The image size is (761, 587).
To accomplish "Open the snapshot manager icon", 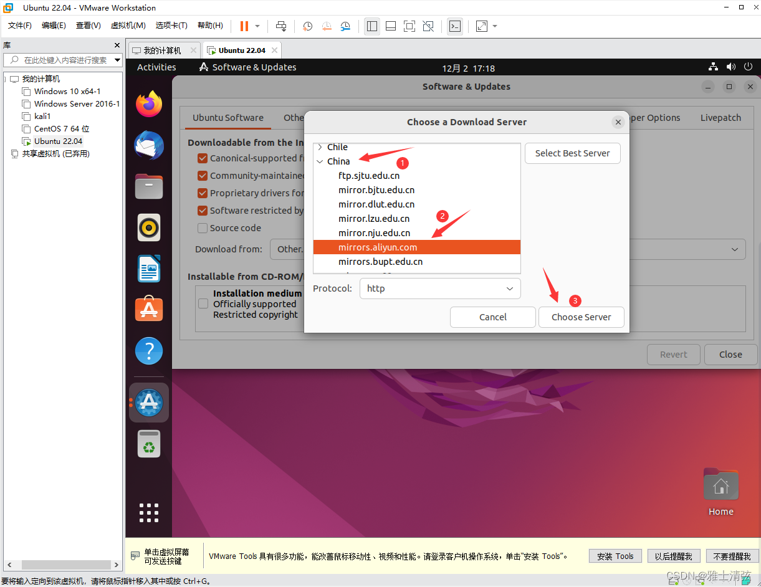I will pyautogui.click(x=346, y=26).
